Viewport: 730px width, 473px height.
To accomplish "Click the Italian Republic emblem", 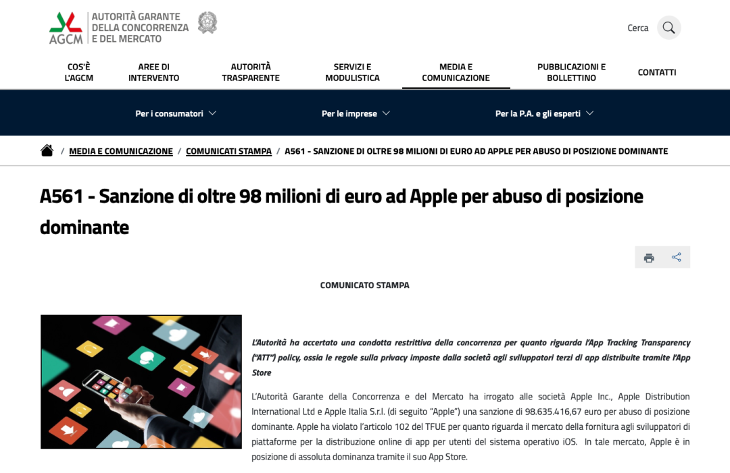I will click(x=208, y=22).
